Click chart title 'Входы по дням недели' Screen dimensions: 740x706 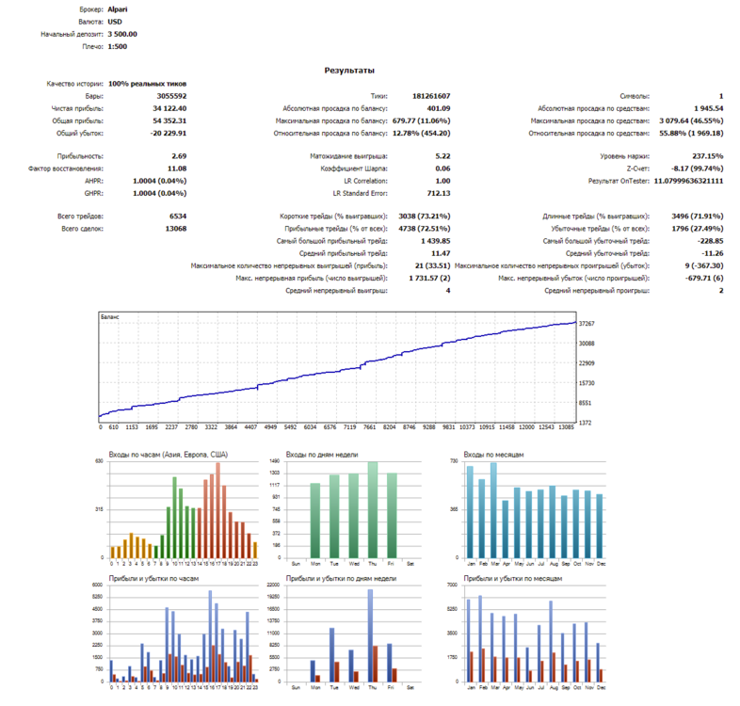point(322,455)
